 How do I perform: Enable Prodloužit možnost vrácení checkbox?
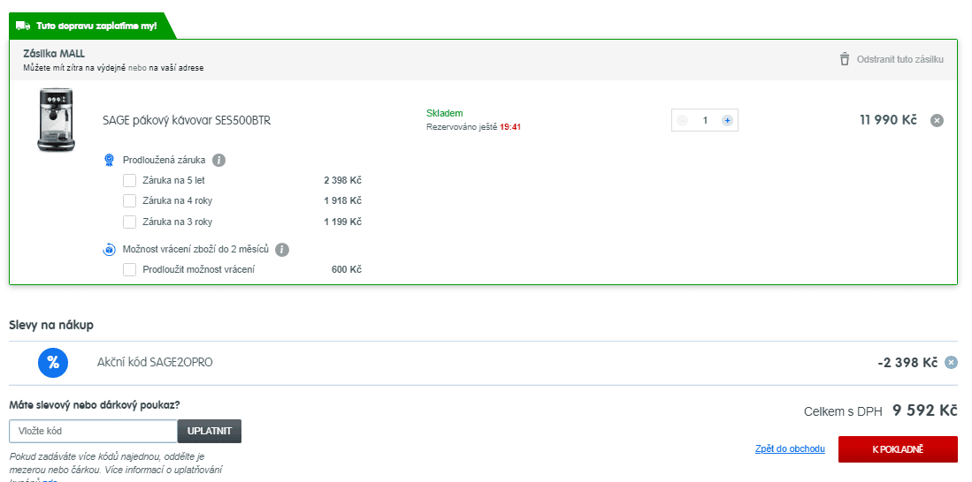point(129,270)
